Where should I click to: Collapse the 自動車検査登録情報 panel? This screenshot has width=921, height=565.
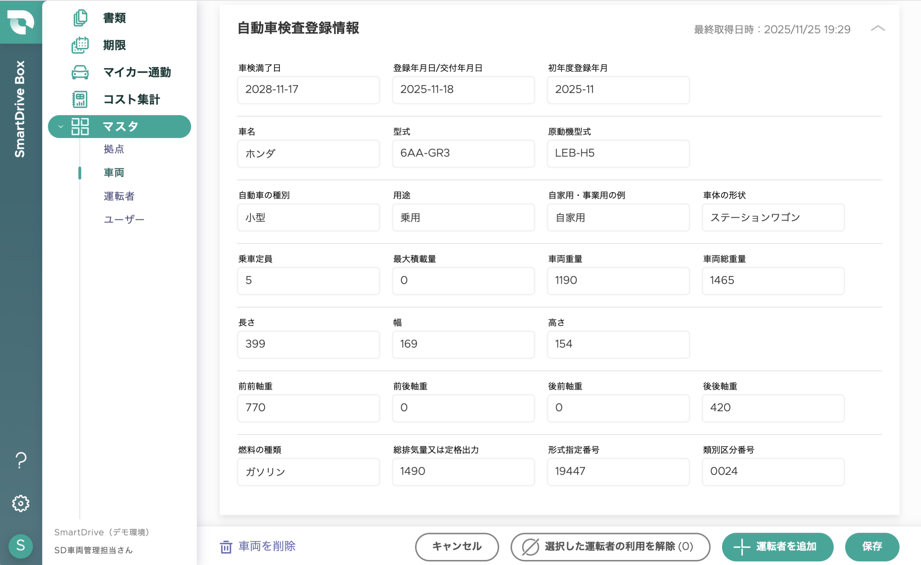[x=878, y=28]
